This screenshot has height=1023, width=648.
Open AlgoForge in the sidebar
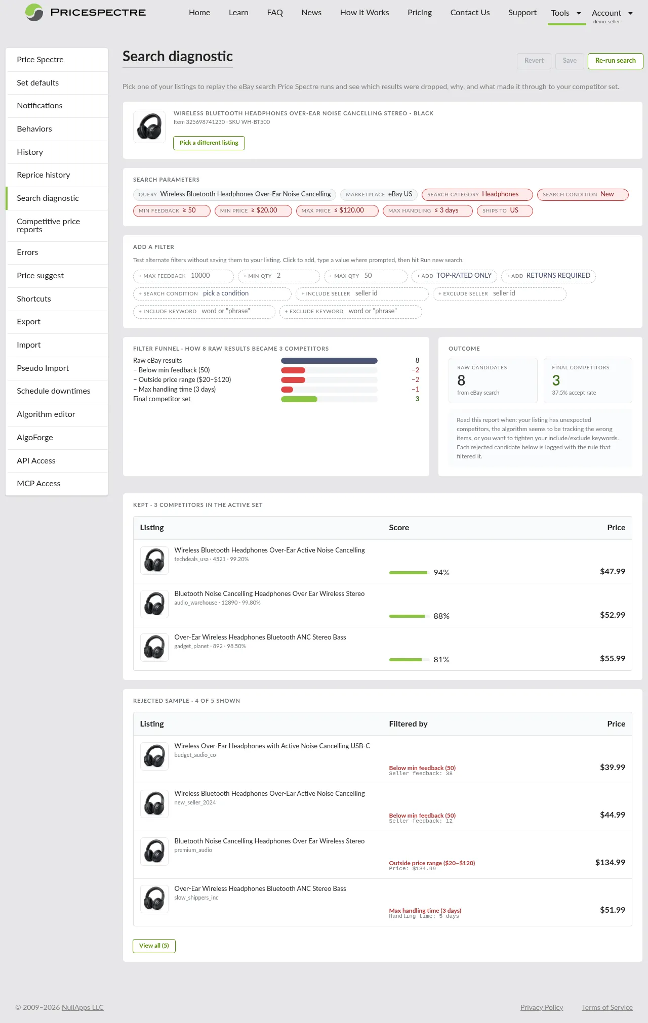57,438
